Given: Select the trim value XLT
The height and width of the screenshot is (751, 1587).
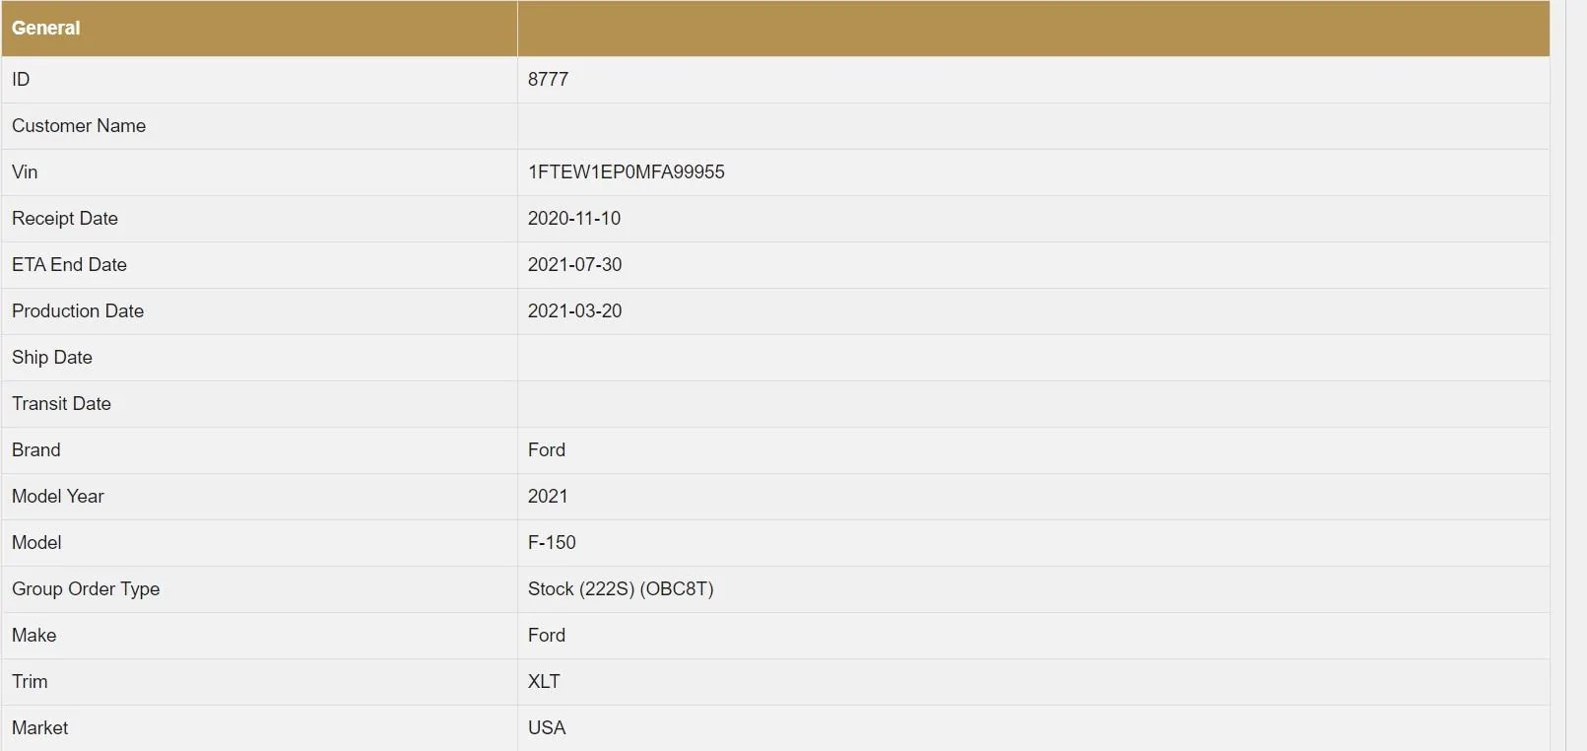Looking at the screenshot, I should tap(544, 682).
